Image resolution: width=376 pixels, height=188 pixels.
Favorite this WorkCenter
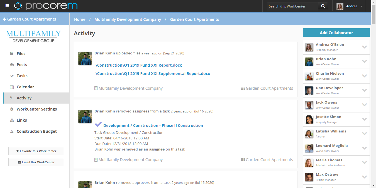(36, 151)
